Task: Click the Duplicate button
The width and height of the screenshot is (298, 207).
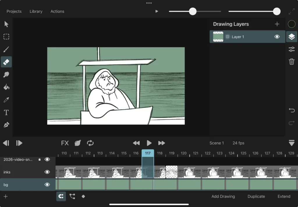Action: tap(256, 196)
